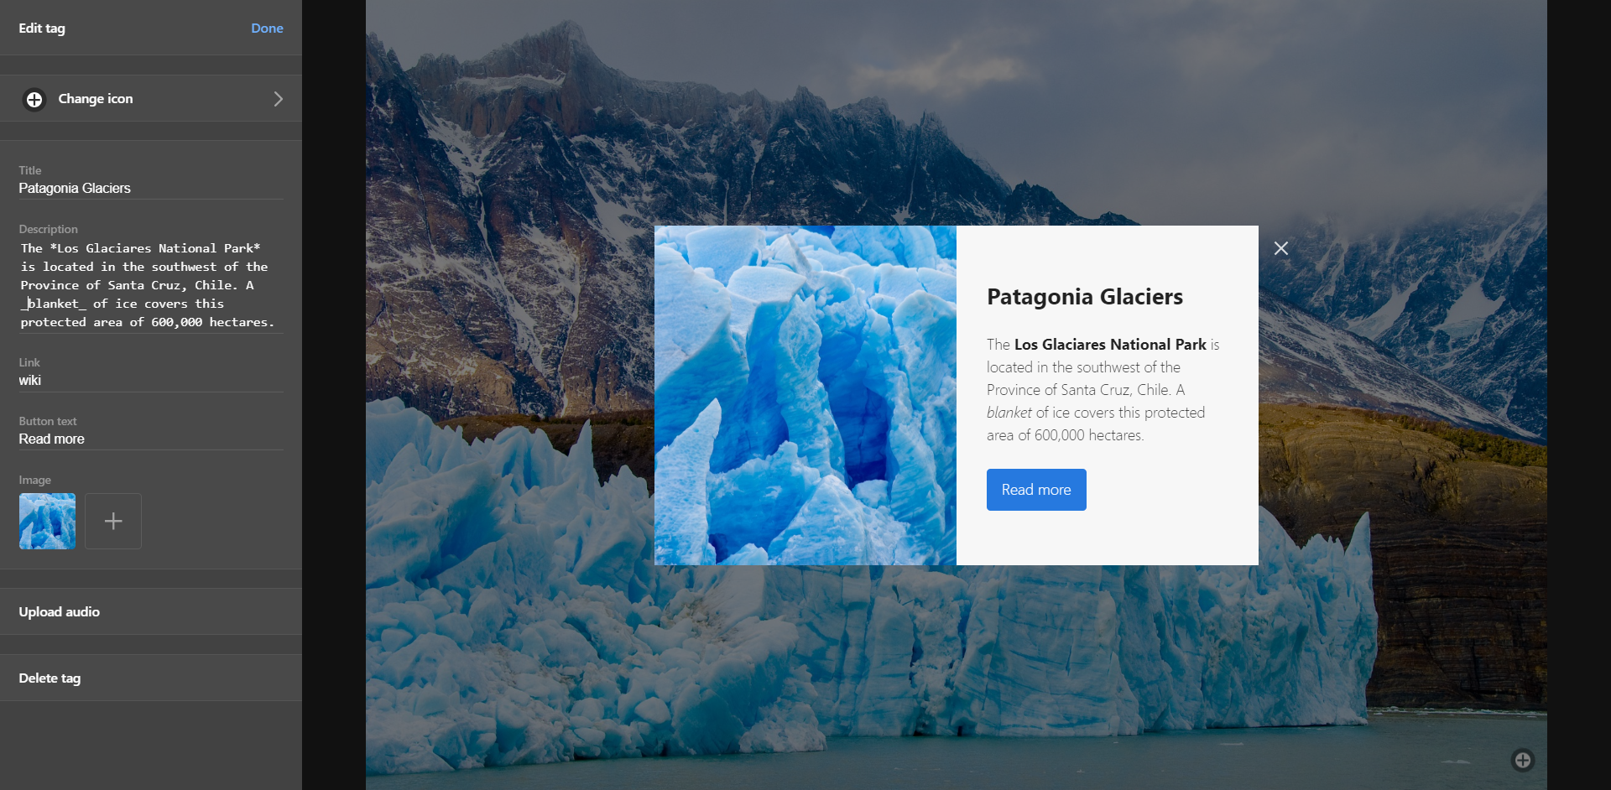
Task: Click the tag marker icon on panorama
Action: click(1523, 760)
